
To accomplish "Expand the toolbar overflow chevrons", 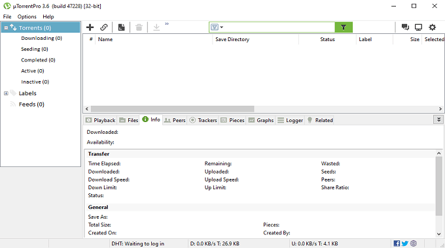I will click(167, 23).
